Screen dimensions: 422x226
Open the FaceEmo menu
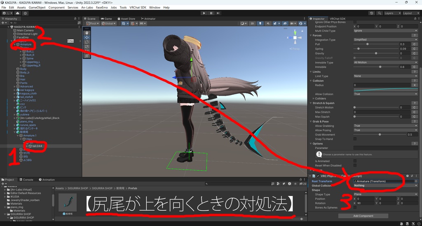pyautogui.click(x=102, y=7)
